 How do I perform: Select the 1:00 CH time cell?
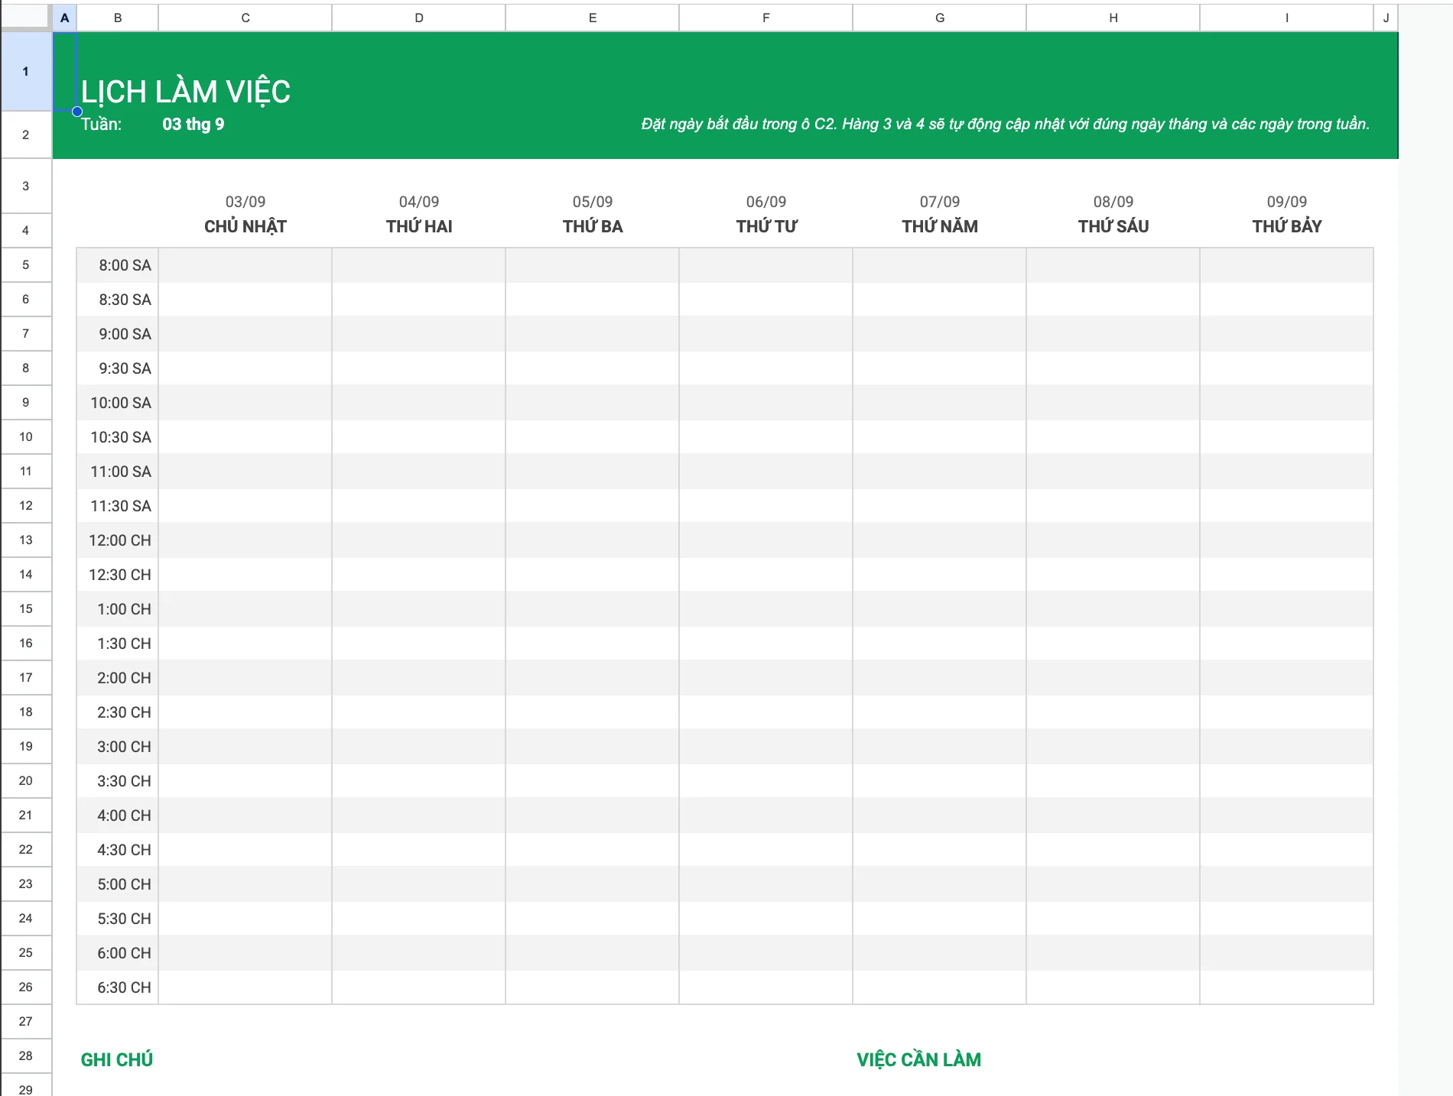point(118,609)
